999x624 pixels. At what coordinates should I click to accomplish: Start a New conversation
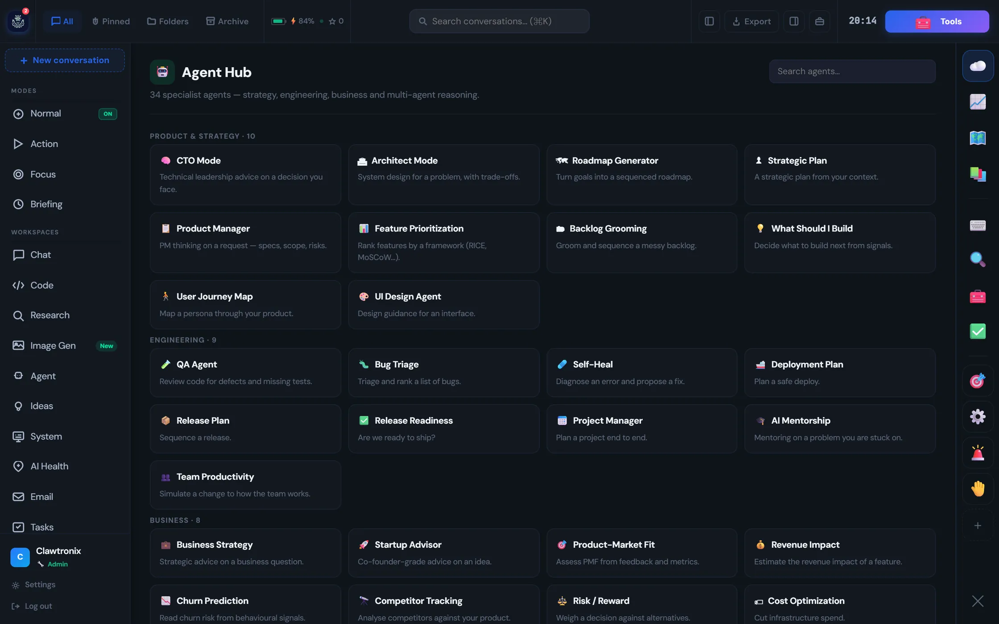[65, 60]
